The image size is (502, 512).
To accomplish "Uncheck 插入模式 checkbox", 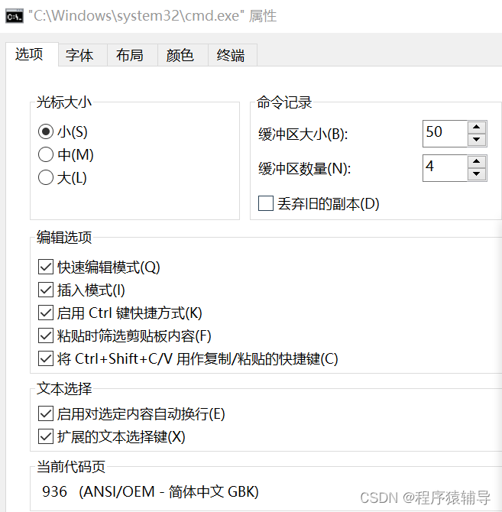I will pyautogui.click(x=45, y=290).
